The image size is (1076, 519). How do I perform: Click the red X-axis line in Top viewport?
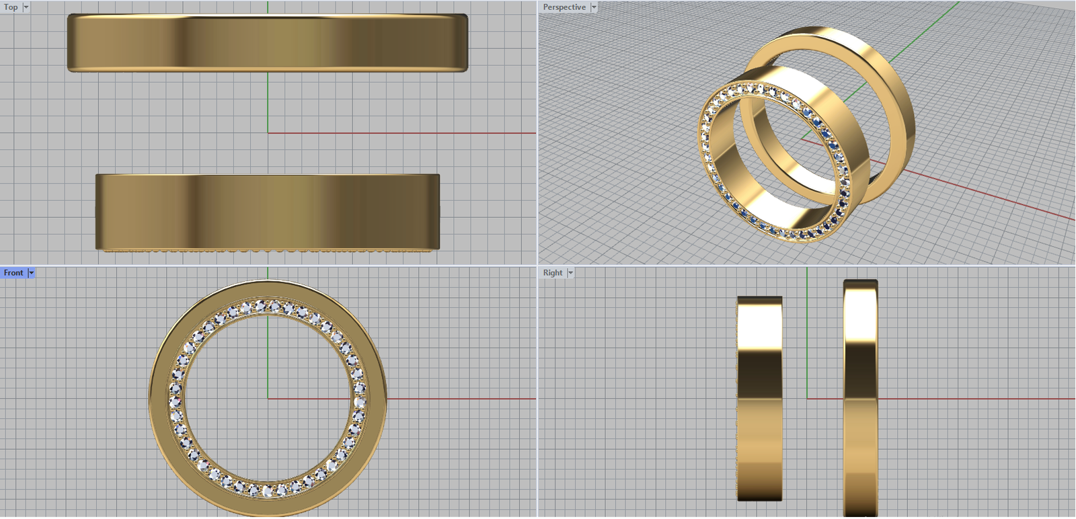[x=403, y=133]
